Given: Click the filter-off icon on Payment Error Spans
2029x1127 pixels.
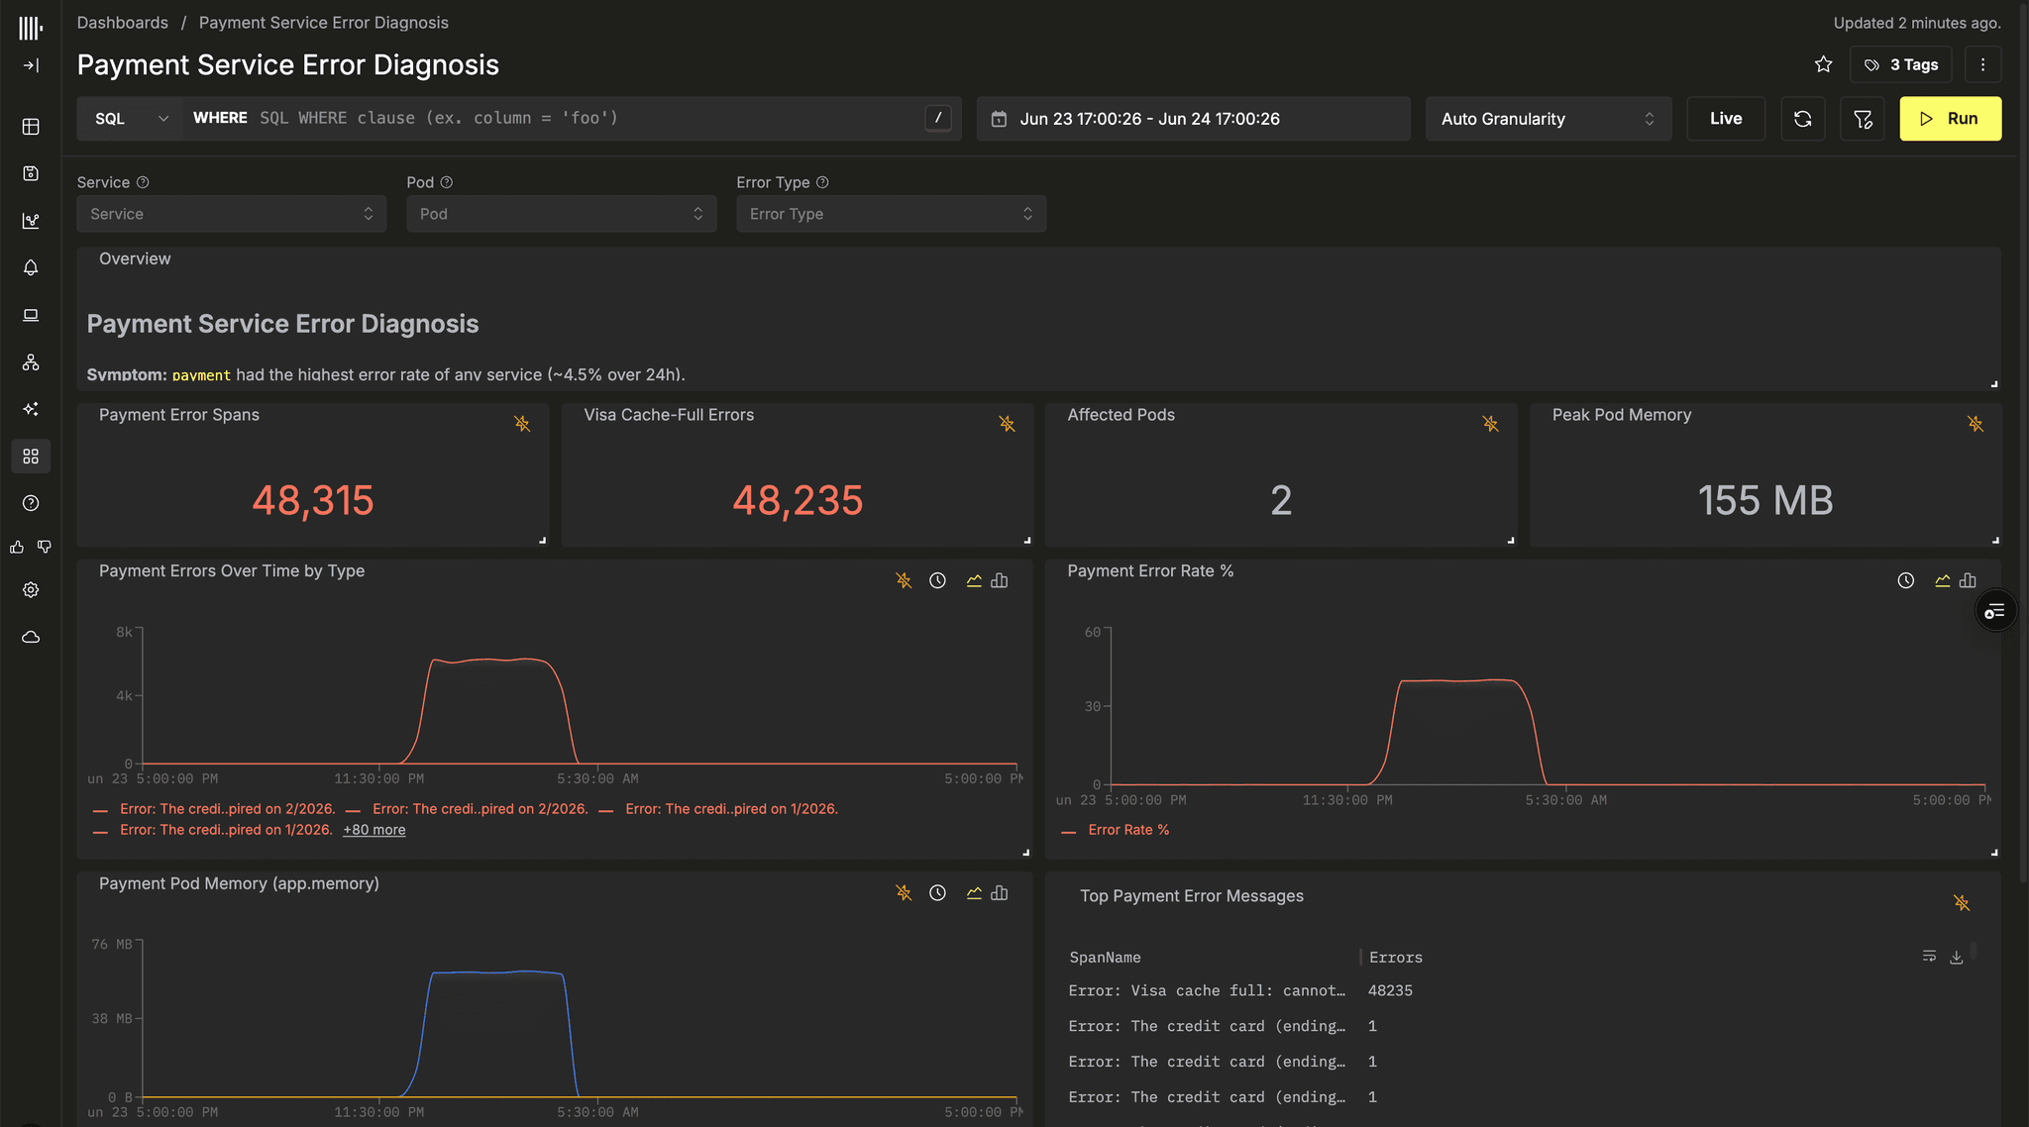Looking at the screenshot, I should point(522,424).
